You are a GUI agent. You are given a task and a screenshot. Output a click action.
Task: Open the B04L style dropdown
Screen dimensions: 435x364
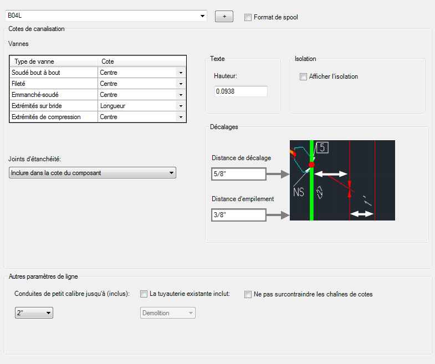[203, 16]
